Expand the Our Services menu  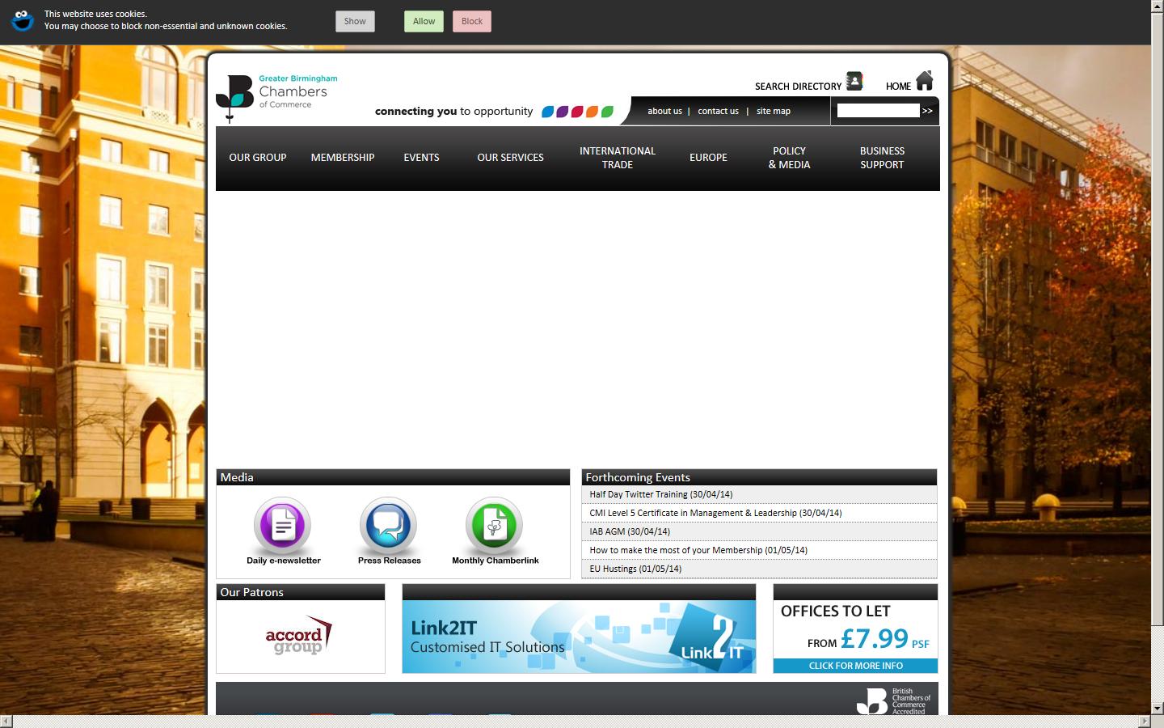pyautogui.click(x=510, y=158)
